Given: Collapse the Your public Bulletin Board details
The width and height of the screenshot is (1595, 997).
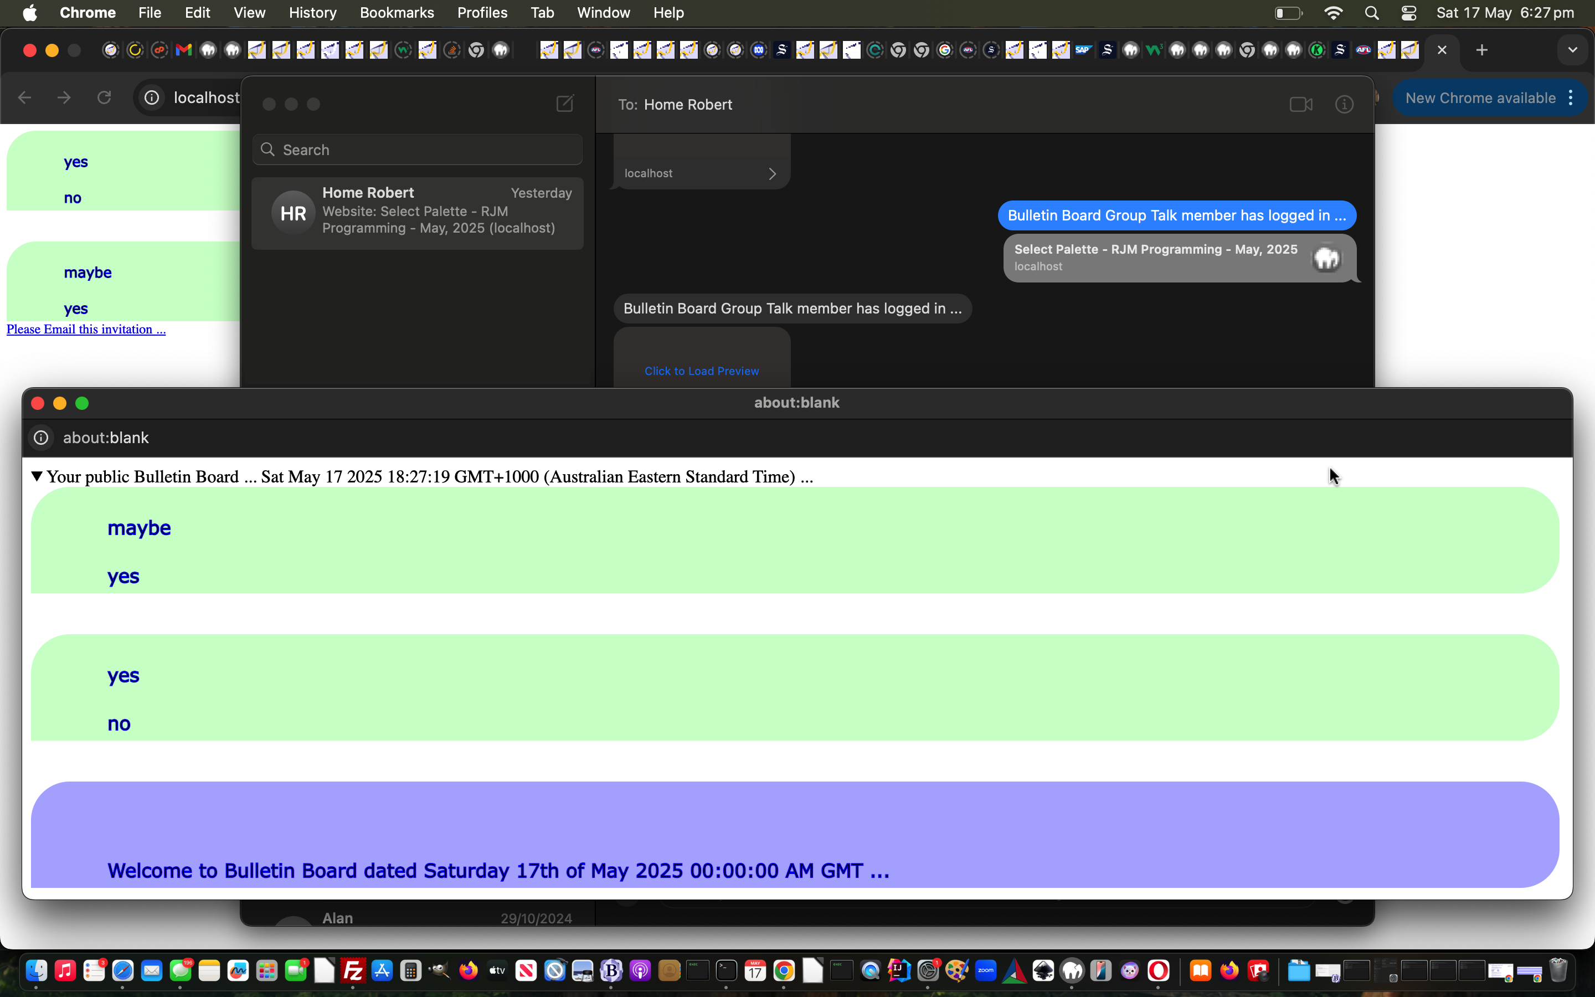Looking at the screenshot, I should click(x=37, y=477).
